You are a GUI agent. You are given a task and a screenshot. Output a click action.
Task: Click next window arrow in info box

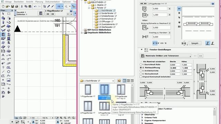[x=52, y=14]
